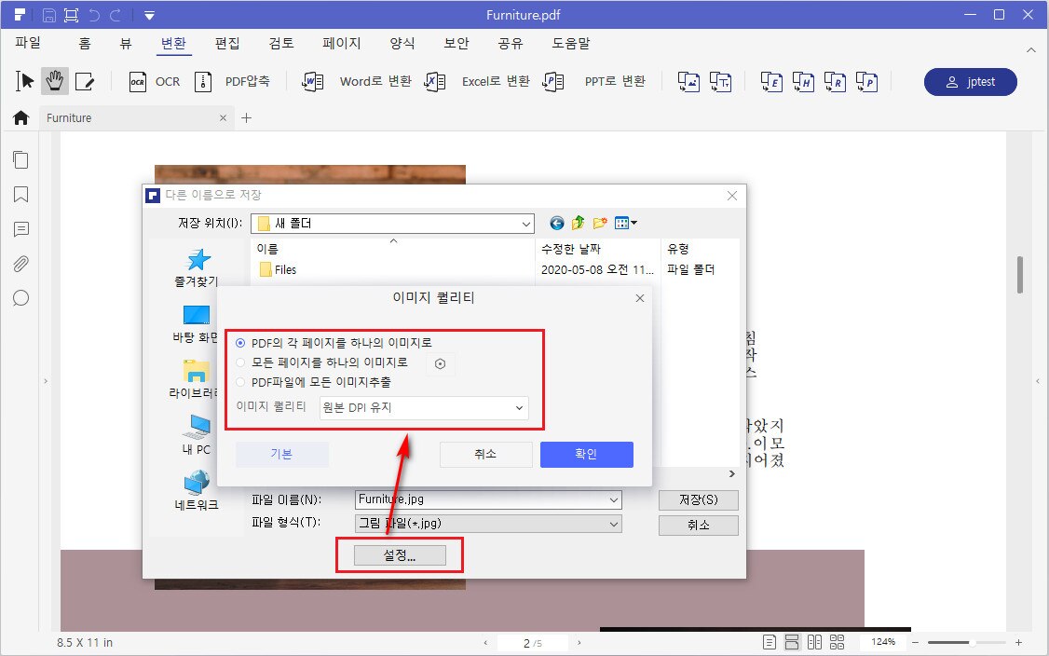The height and width of the screenshot is (656, 1049).
Task: Run OCR on the document
Action: coord(155,82)
